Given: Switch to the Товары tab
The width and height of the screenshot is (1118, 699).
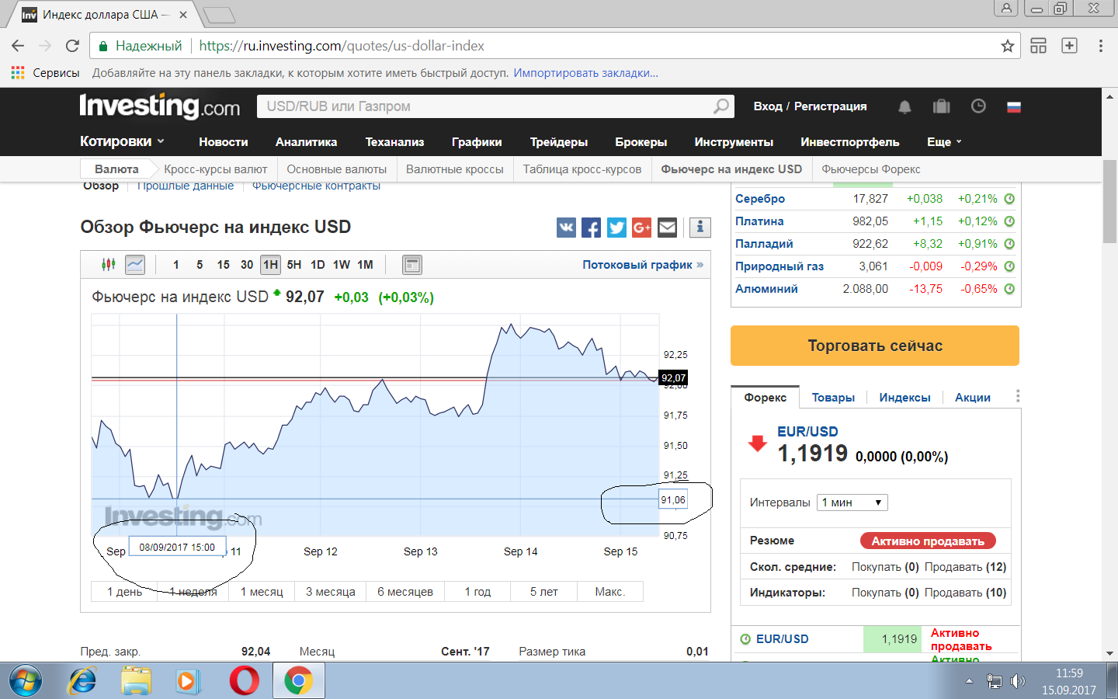Looking at the screenshot, I should point(833,398).
